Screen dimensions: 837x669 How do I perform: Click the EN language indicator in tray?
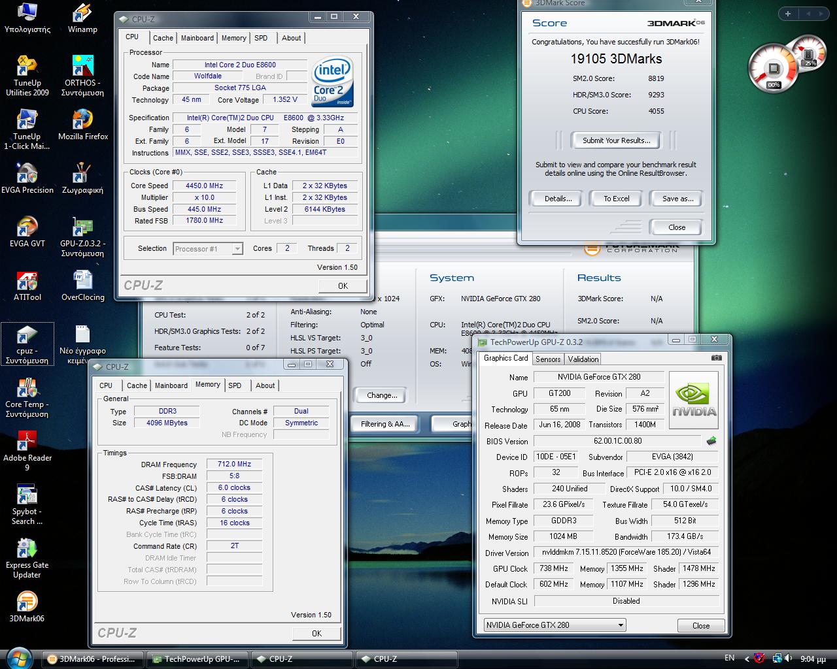click(x=730, y=658)
